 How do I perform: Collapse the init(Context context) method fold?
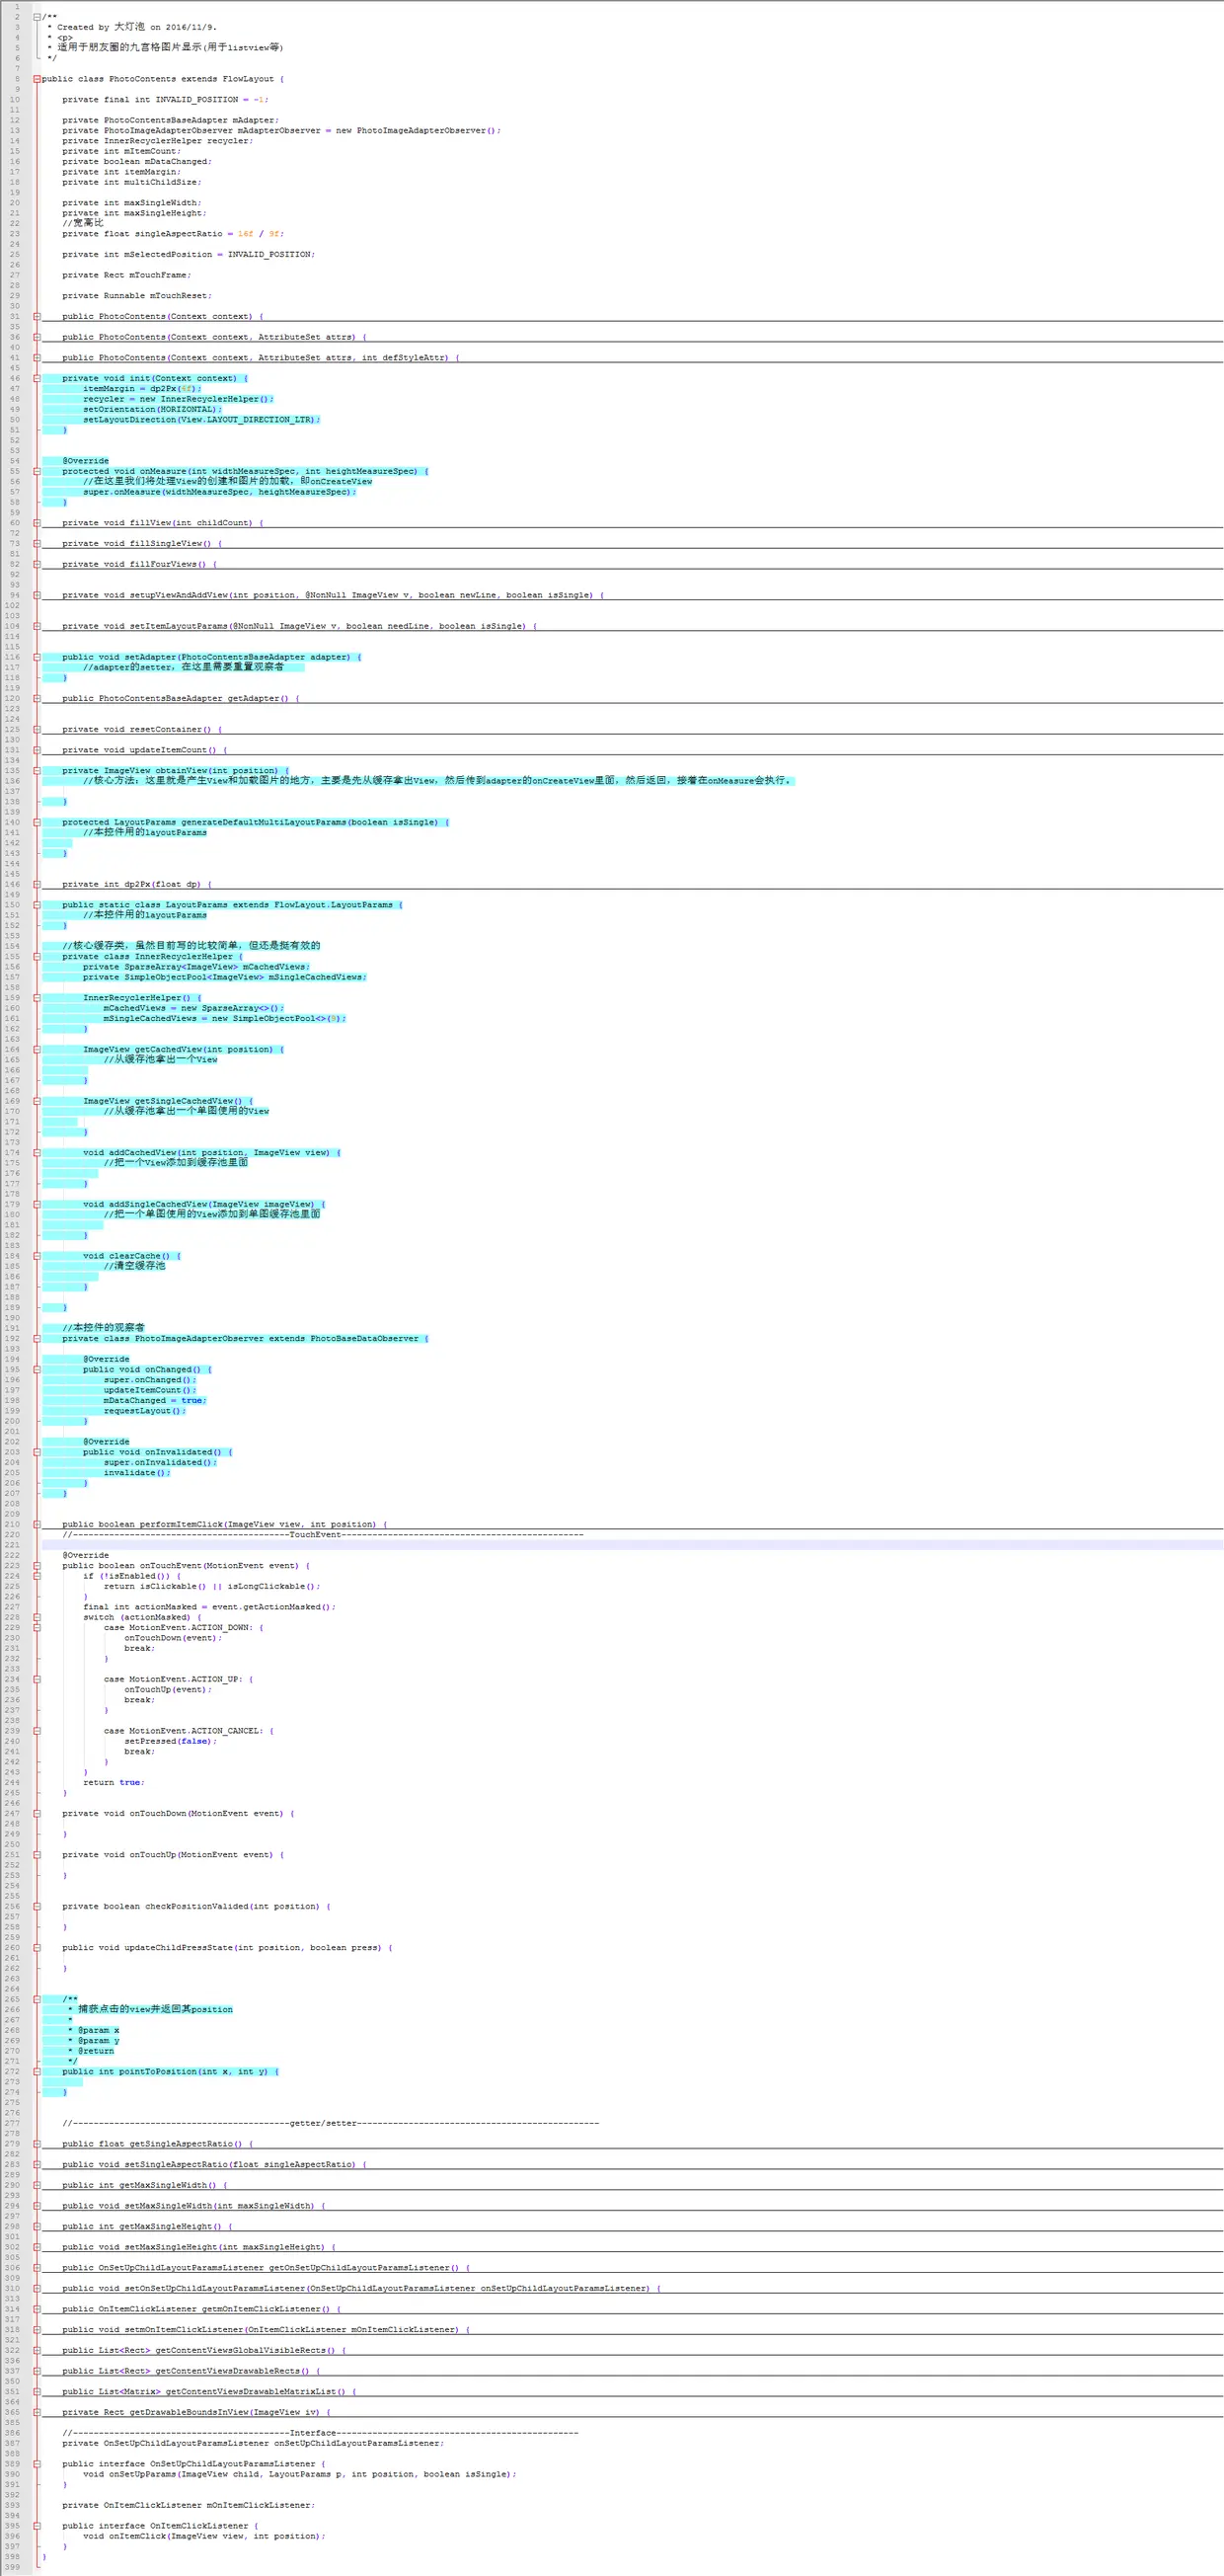pyautogui.click(x=37, y=378)
